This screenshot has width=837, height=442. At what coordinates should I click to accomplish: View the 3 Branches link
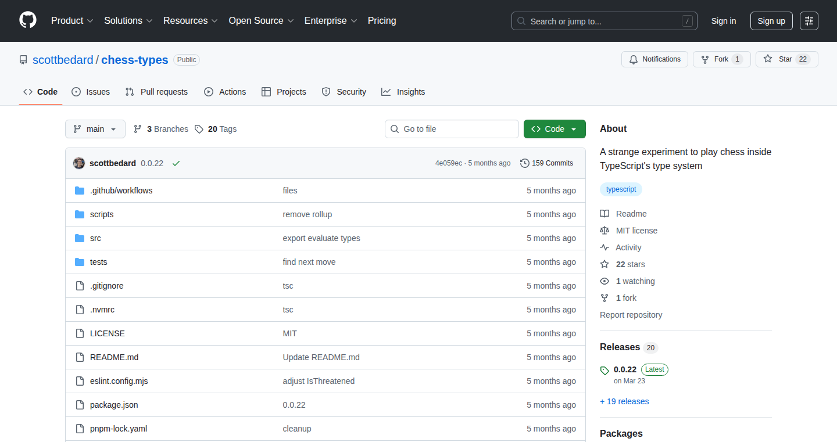click(x=161, y=129)
